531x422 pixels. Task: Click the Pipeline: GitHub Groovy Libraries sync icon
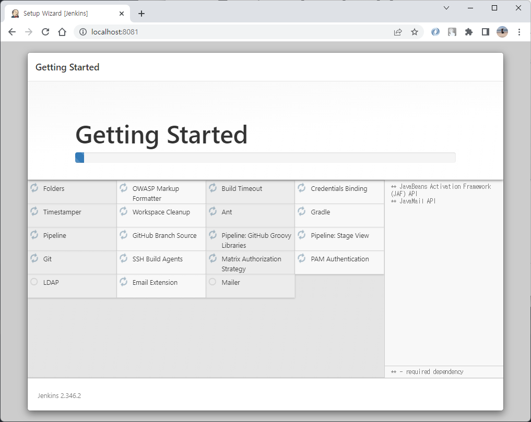pos(213,235)
